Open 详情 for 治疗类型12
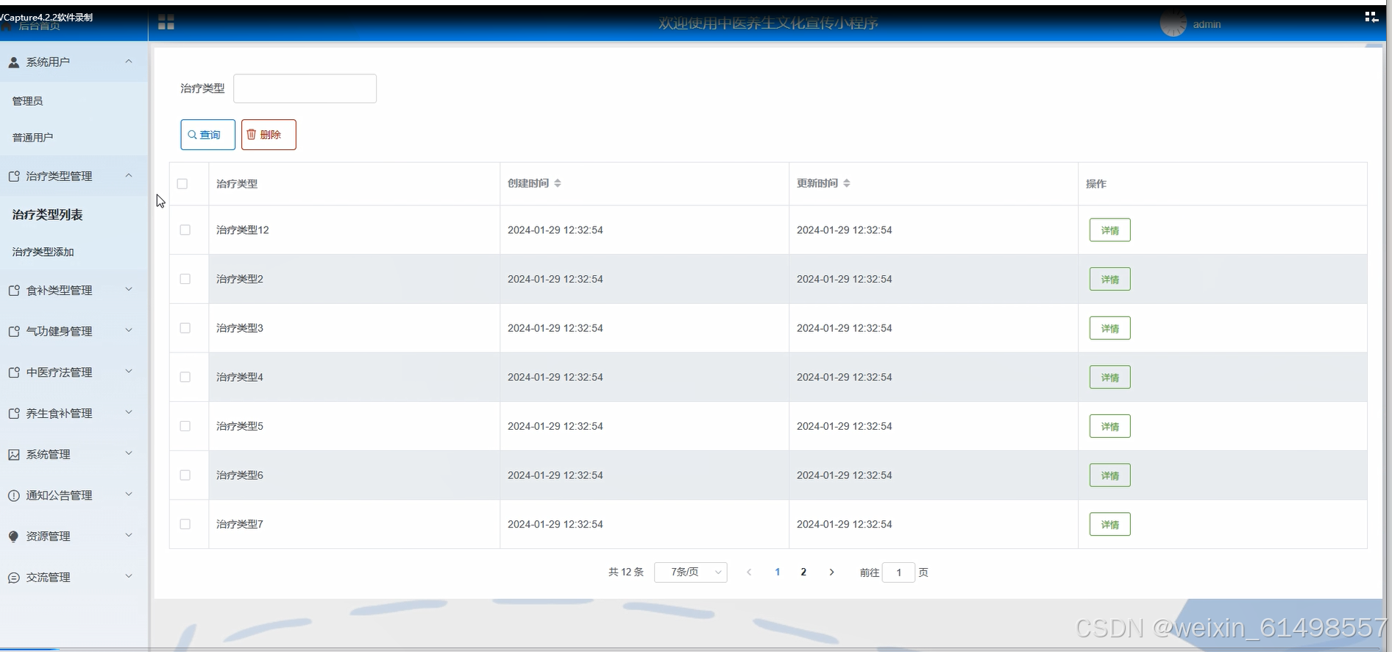Image resolution: width=1392 pixels, height=652 pixels. point(1110,230)
